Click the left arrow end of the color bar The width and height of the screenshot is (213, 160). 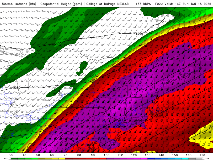tap(7, 158)
